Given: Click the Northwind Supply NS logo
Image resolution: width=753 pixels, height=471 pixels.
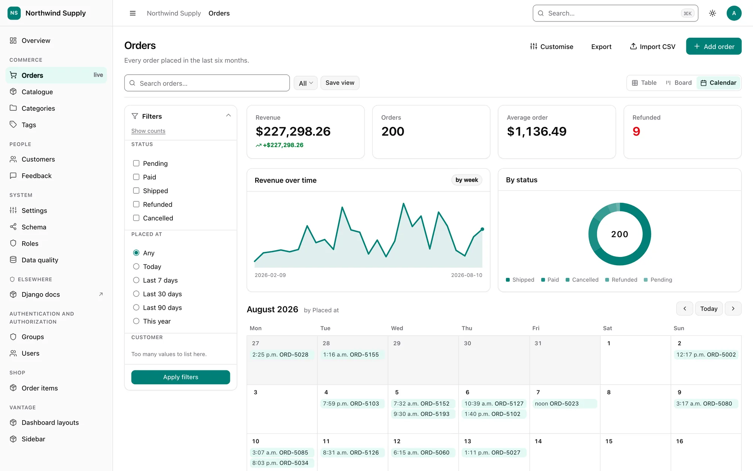Looking at the screenshot, I should 14,13.
